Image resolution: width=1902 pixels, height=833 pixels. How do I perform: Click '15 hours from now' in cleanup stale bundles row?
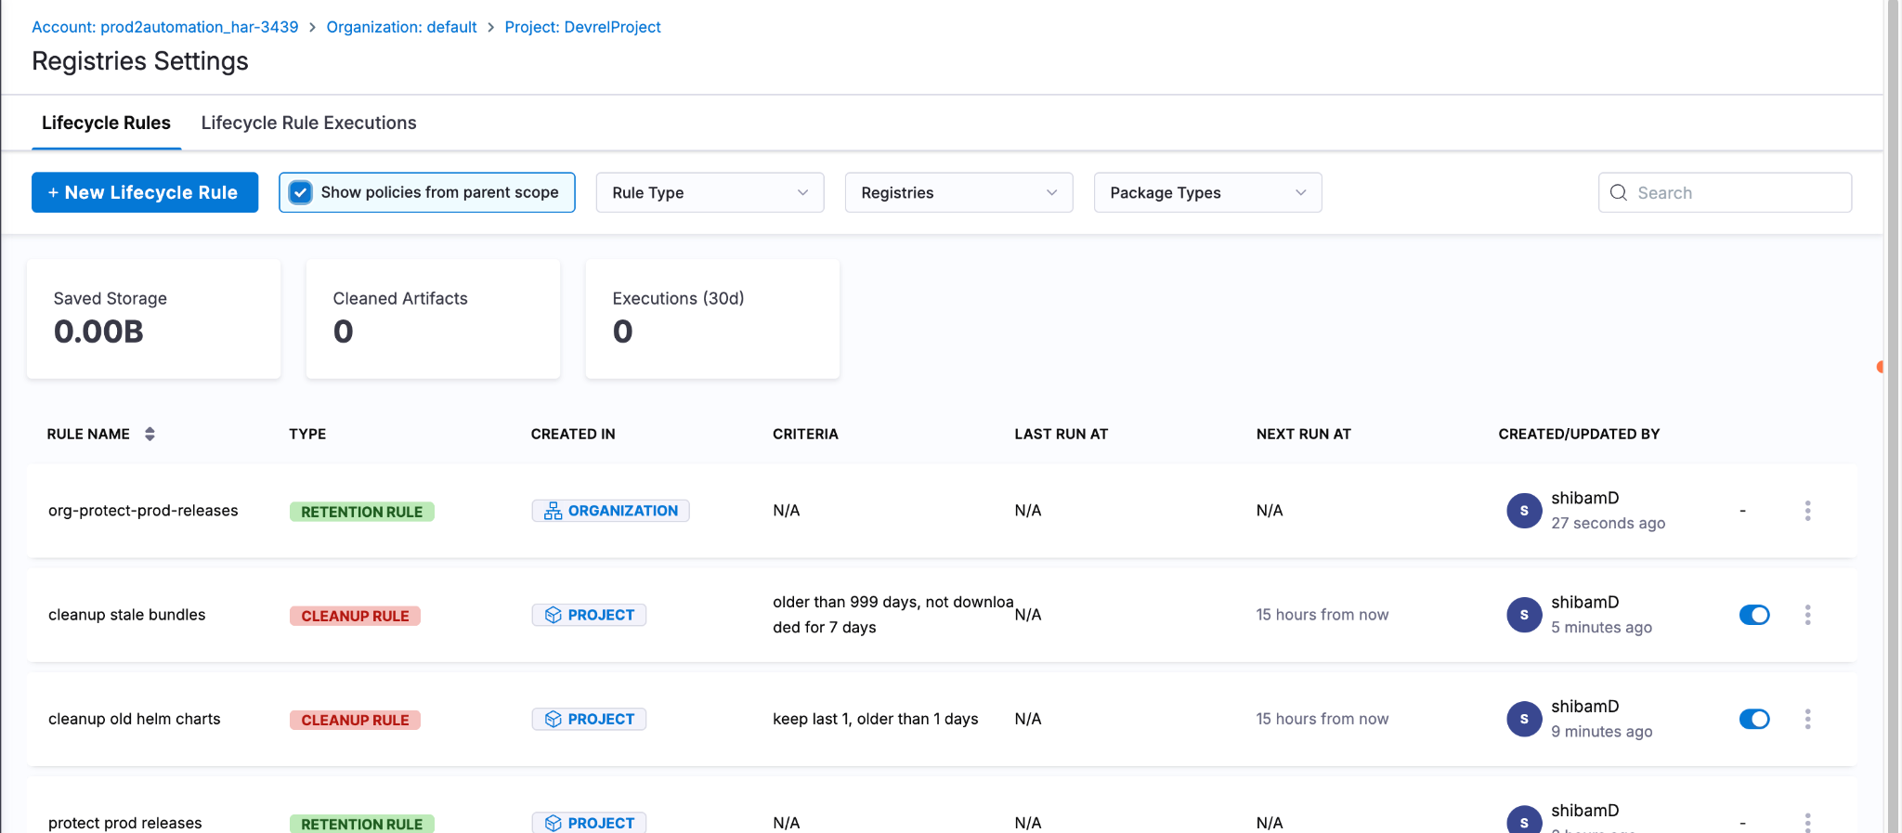pos(1322,615)
